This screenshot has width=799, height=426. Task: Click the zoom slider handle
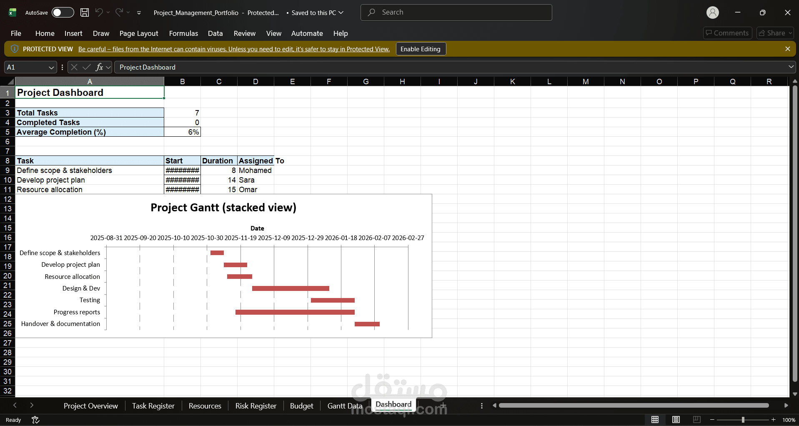(x=743, y=420)
